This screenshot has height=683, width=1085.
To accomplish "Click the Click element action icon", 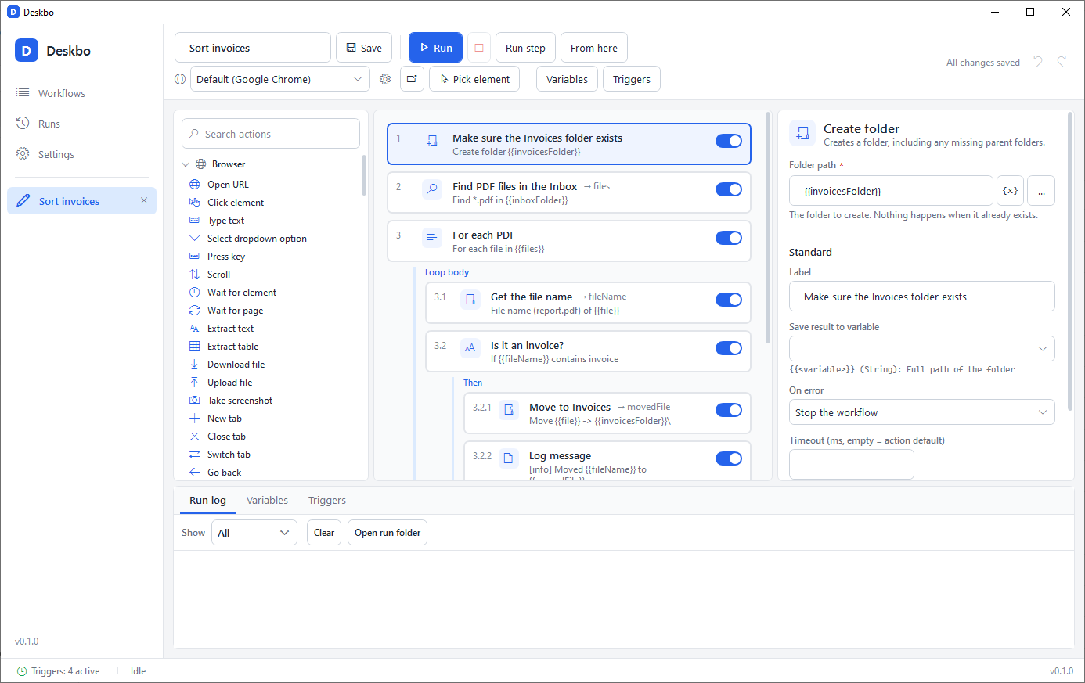I will click(195, 203).
